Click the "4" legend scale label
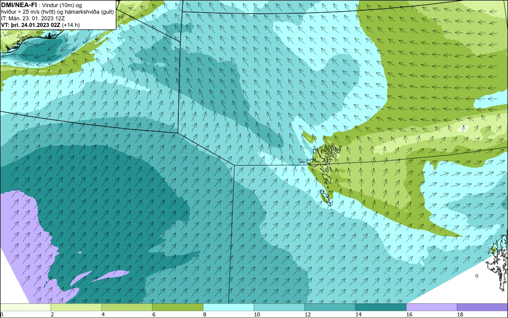508x318 pixels. coord(103,314)
